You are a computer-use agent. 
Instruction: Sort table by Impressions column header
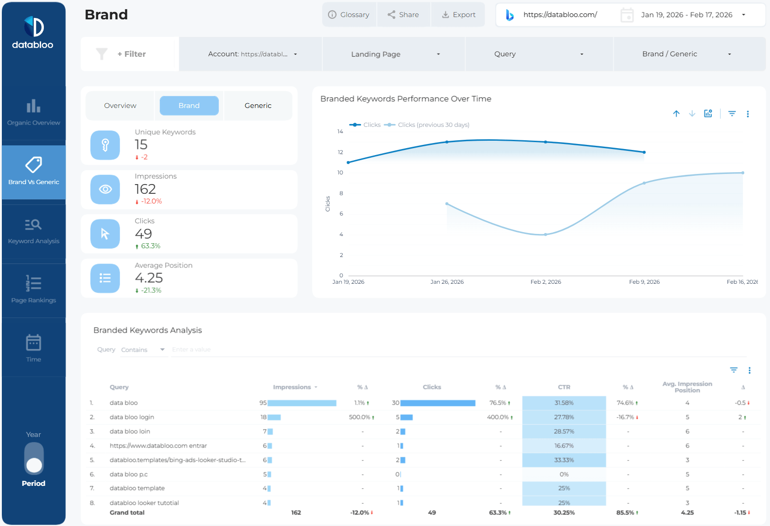point(292,387)
